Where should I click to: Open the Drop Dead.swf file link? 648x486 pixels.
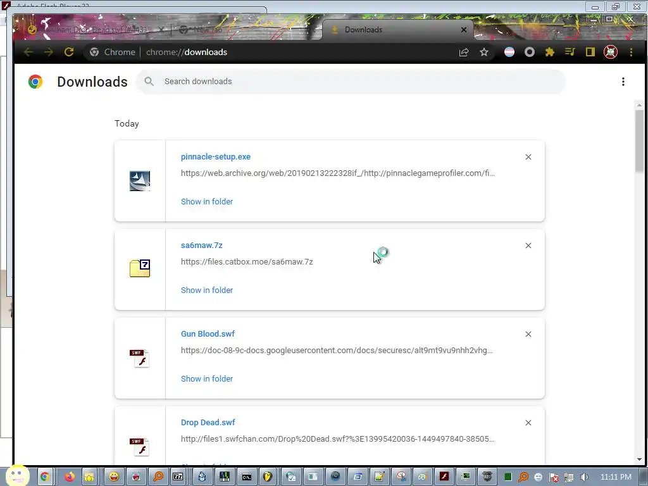pyautogui.click(x=208, y=422)
